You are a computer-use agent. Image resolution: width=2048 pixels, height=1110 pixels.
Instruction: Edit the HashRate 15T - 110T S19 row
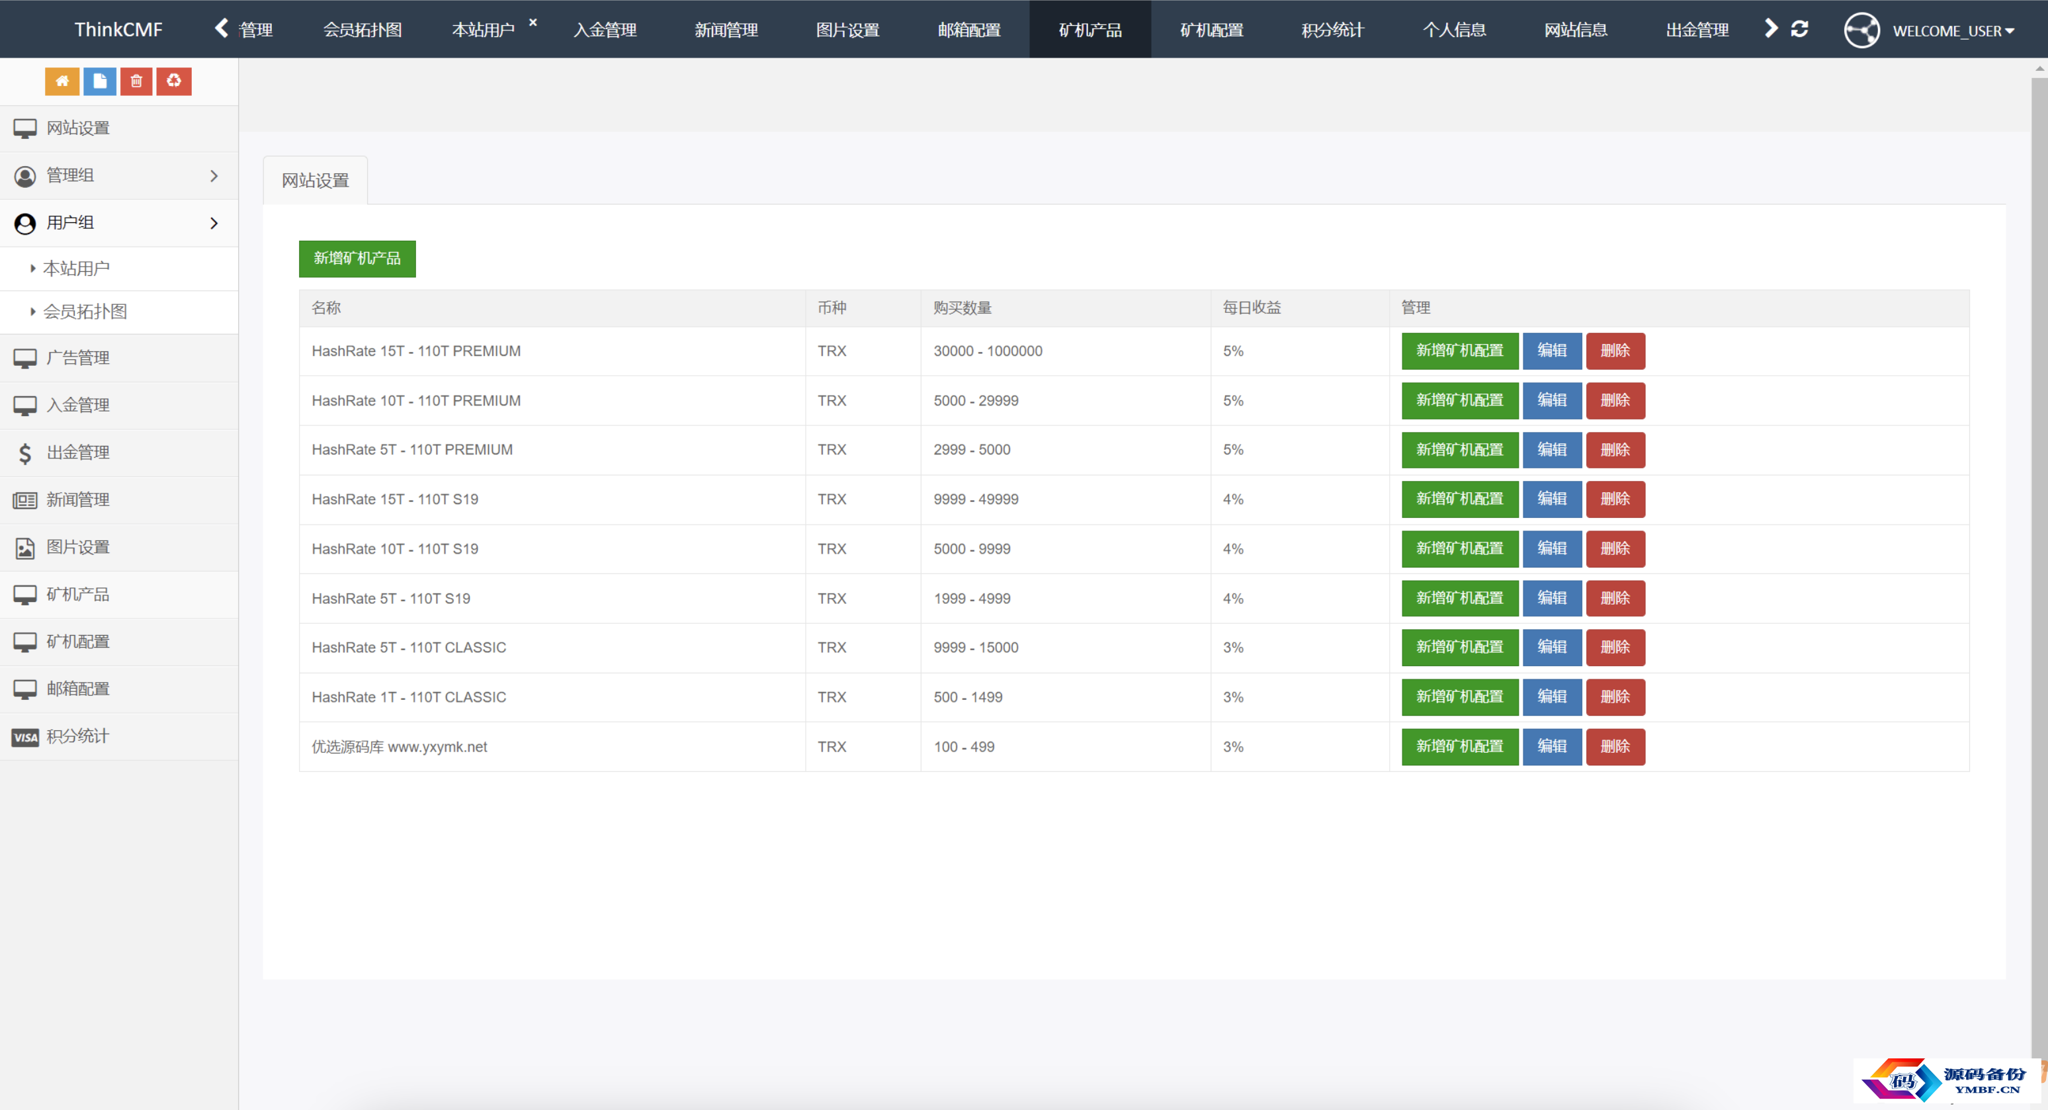click(1552, 499)
